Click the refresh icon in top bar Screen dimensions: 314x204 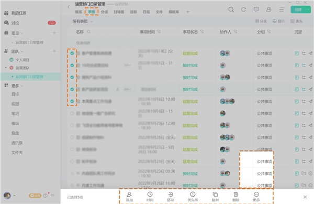click(243, 9)
